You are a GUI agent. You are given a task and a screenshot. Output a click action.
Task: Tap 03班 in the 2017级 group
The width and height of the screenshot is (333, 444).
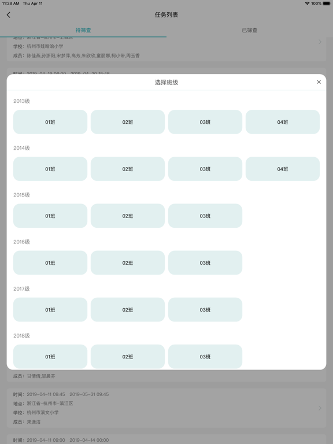click(x=205, y=310)
